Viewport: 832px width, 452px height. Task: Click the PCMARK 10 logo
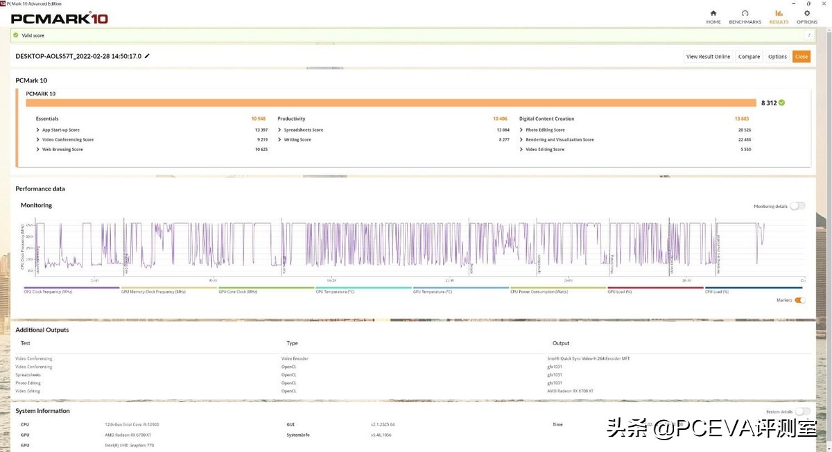click(59, 19)
